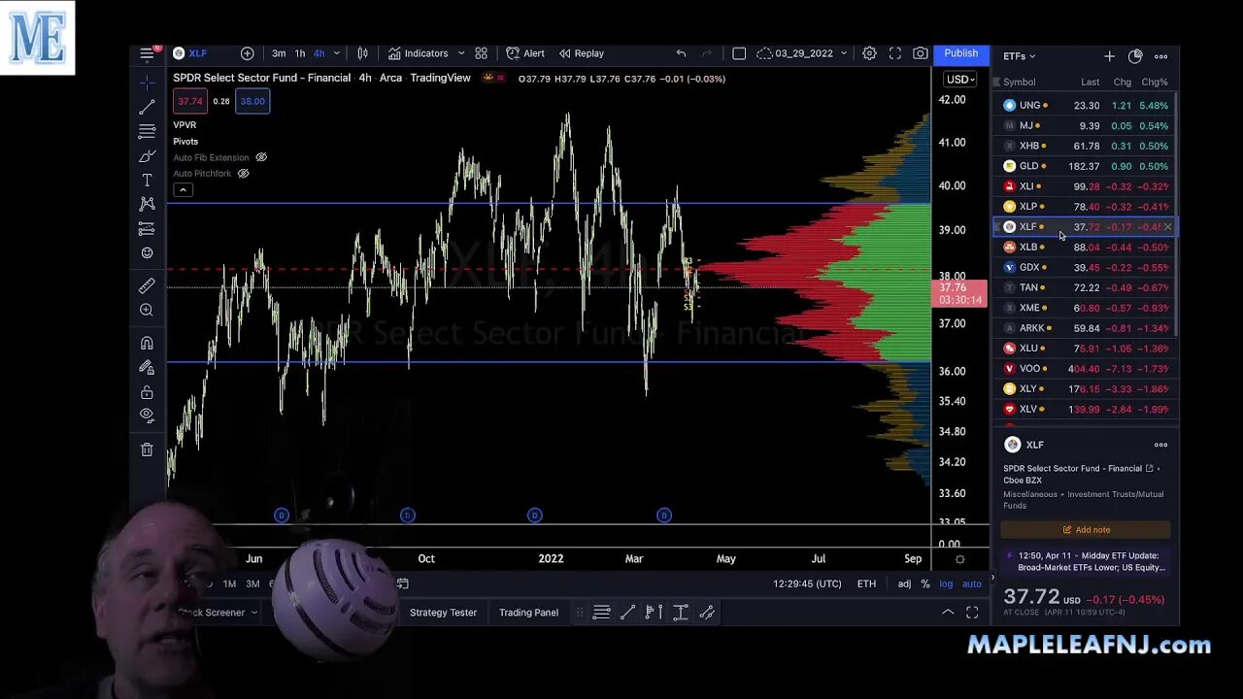Sort the watchlist by Last column

click(1090, 83)
